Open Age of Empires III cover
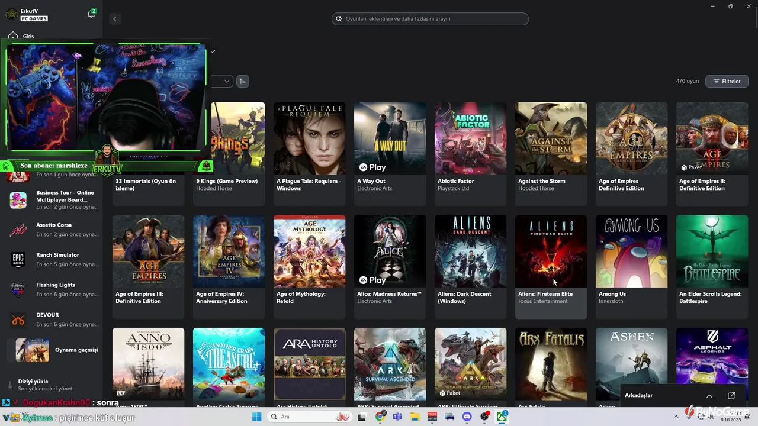Screen dimensions: 758x426 149,251
